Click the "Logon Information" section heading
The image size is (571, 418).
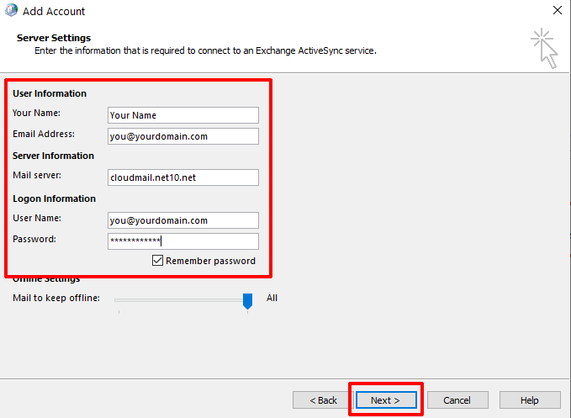coord(54,198)
